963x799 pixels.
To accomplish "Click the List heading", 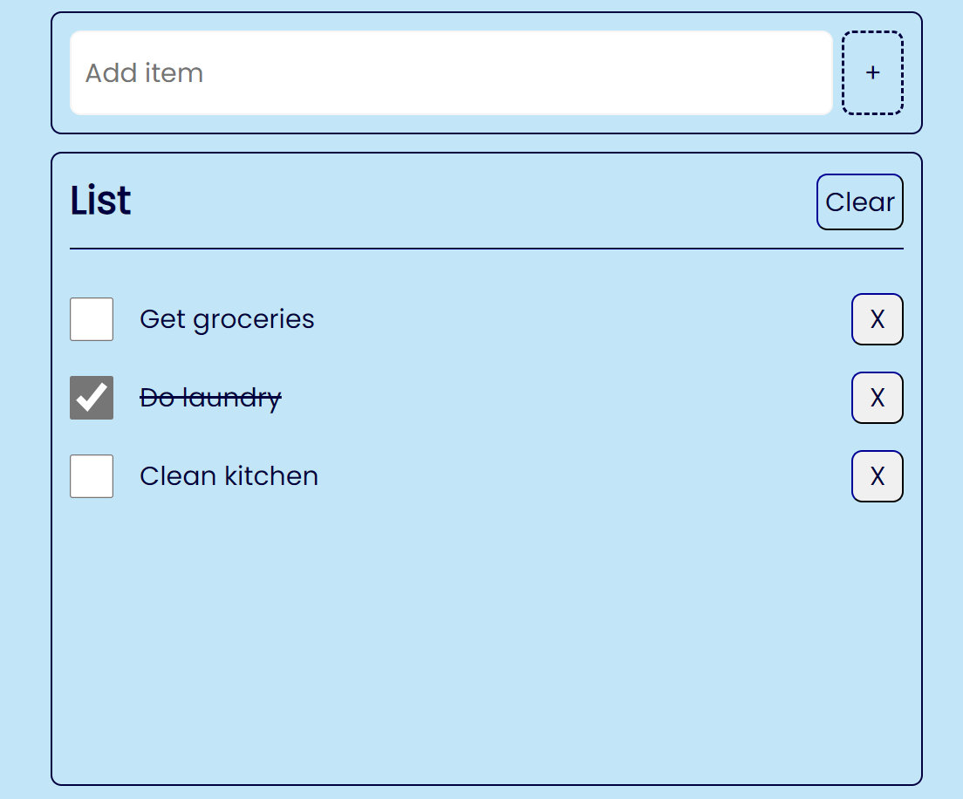I will tap(100, 201).
